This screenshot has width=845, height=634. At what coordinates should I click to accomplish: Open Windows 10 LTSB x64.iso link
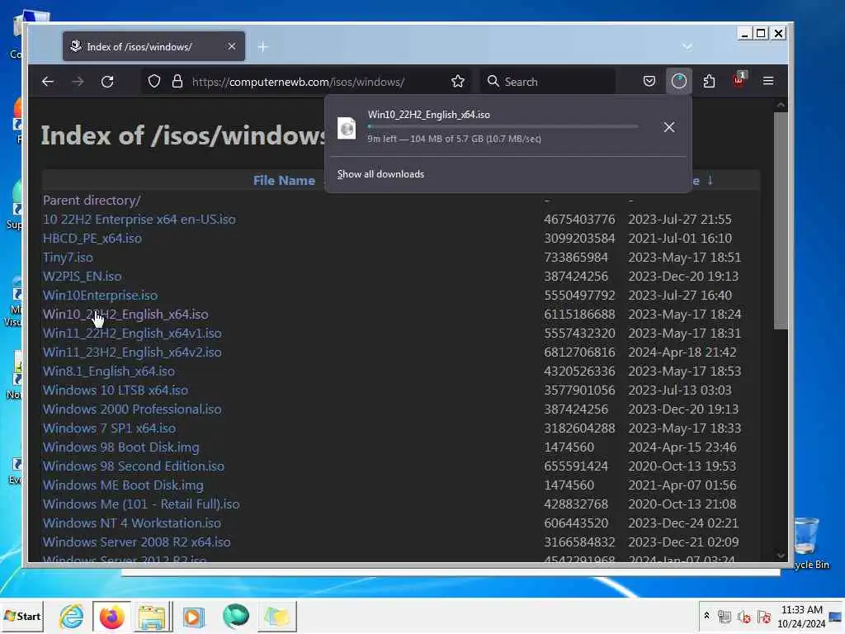pos(116,390)
